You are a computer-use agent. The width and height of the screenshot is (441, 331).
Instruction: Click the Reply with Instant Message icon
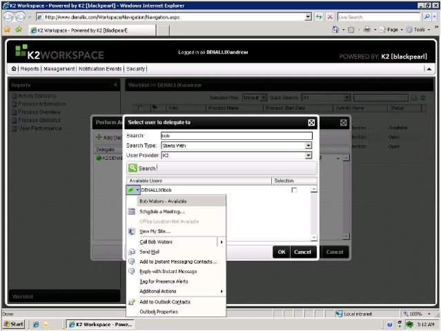pyautogui.click(x=132, y=272)
